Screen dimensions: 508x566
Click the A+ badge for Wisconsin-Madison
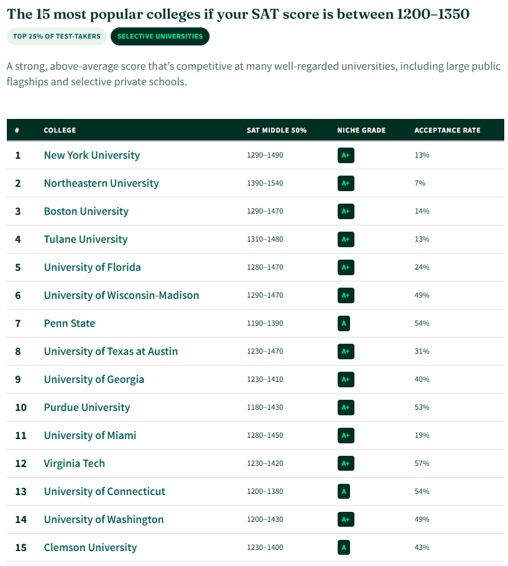[x=346, y=296]
